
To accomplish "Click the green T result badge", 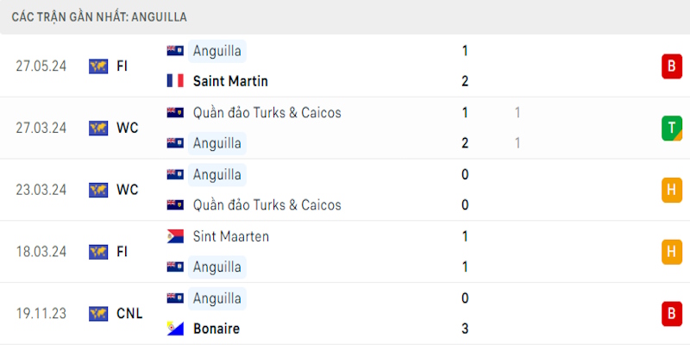I will point(672,128).
